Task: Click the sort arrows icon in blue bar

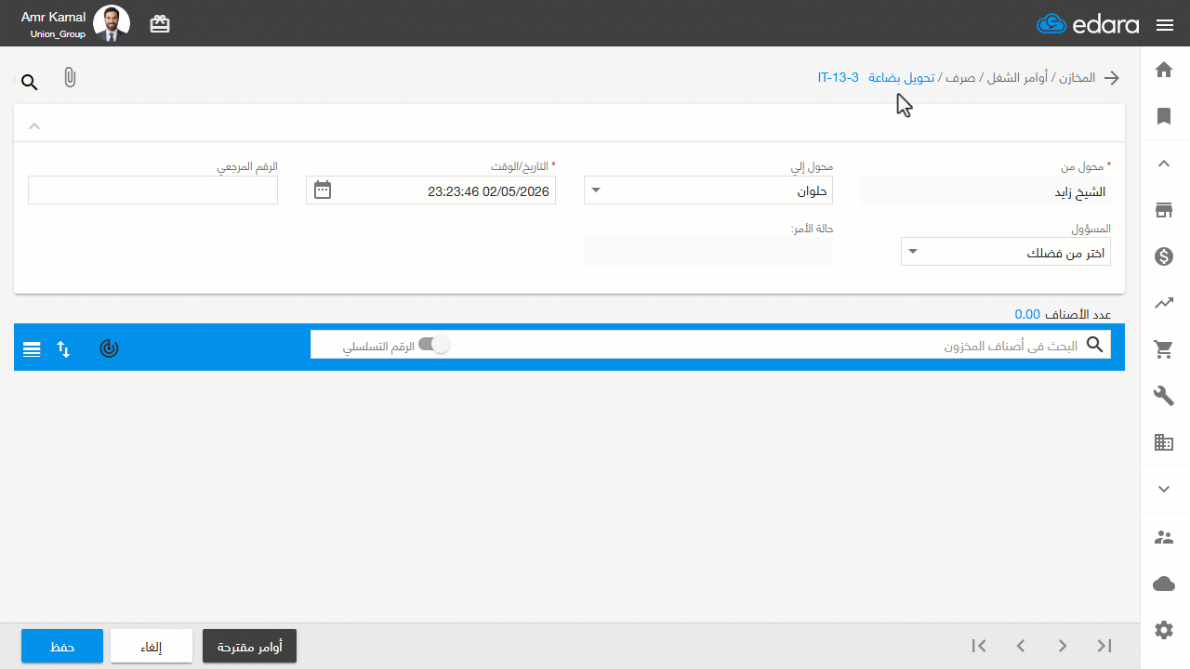Action: click(63, 349)
